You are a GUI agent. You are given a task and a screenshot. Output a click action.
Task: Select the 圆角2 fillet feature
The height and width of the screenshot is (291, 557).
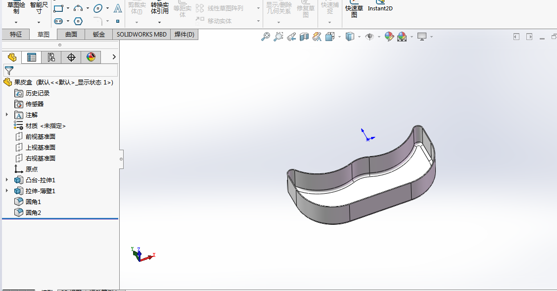(35, 212)
